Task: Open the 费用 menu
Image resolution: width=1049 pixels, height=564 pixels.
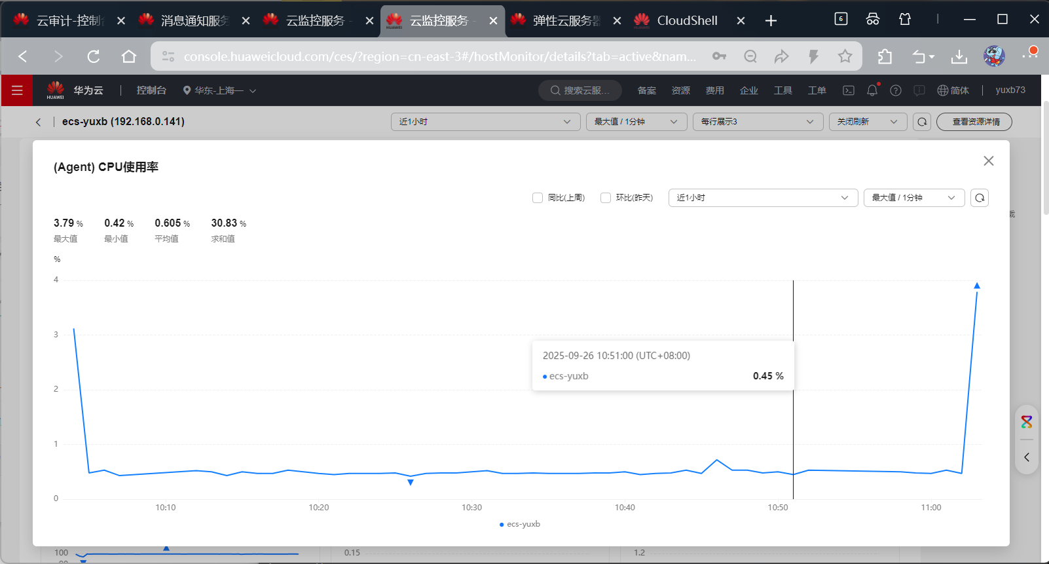Action: pyautogui.click(x=715, y=90)
